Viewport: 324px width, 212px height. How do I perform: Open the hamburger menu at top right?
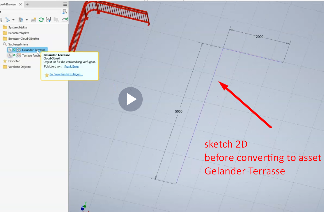65,4
